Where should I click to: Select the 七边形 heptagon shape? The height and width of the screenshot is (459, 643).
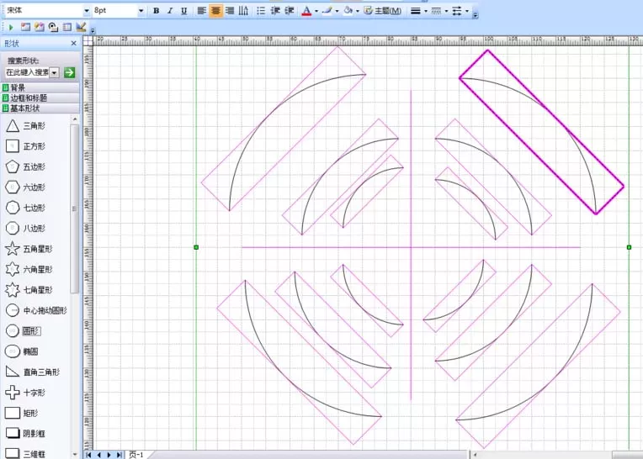coord(25,208)
